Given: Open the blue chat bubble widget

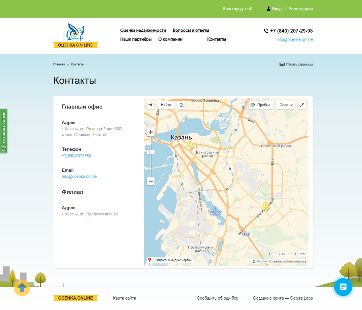Looking at the screenshot, I should [343, 287].
